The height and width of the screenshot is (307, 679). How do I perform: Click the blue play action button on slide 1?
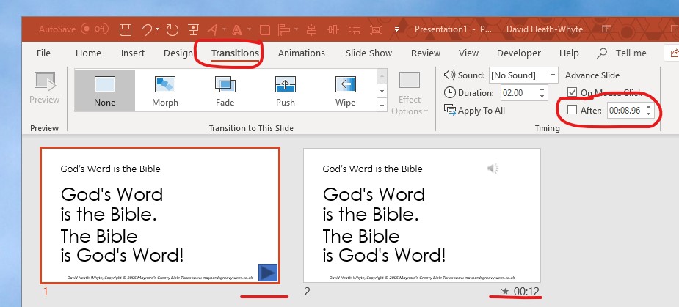click(x=268, y=273)
